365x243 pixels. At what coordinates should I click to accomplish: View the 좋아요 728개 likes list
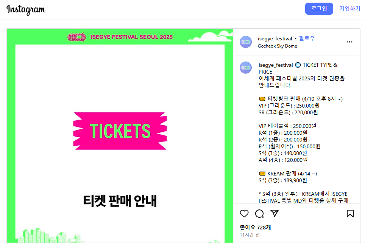(255, 228)
